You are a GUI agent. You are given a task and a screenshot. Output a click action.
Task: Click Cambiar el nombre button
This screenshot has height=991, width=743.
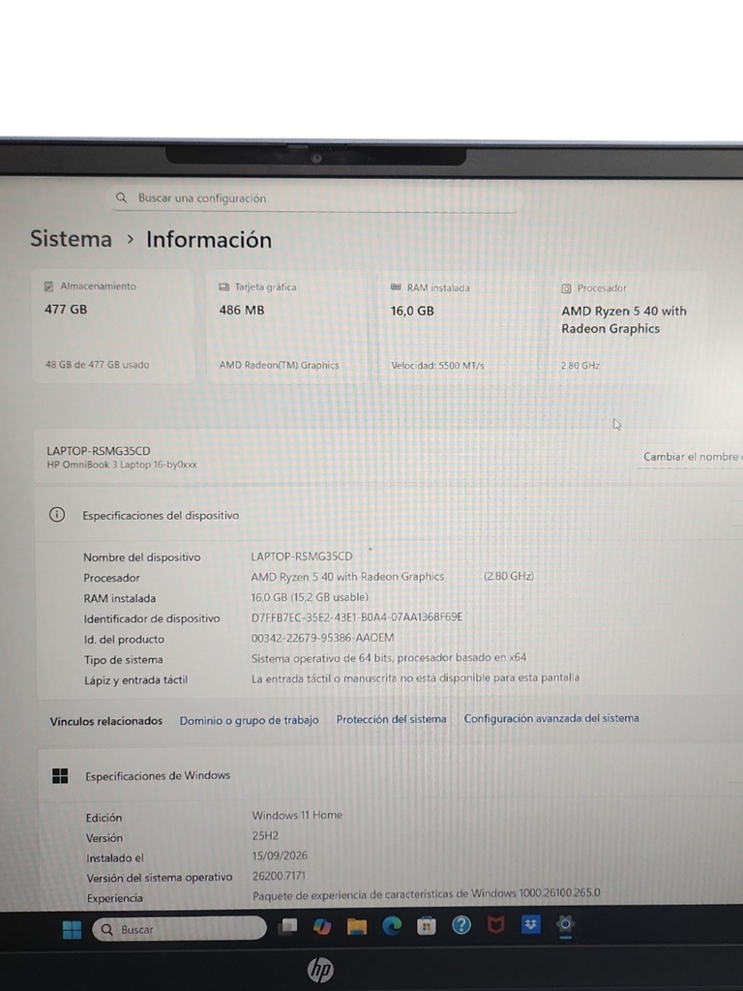coord(691,457)
